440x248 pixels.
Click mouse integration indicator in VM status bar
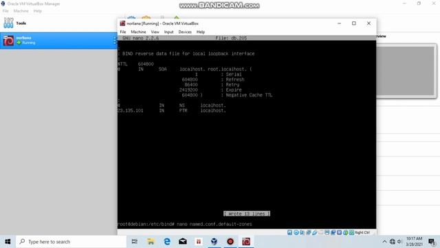point(345,233)
